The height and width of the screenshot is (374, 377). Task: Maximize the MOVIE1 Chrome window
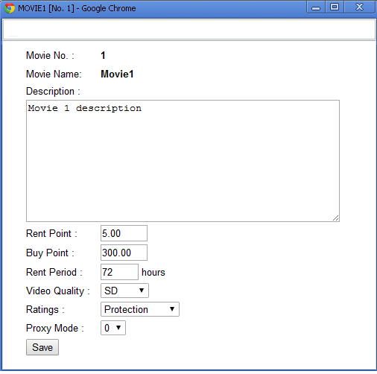[x=335, y=7]
